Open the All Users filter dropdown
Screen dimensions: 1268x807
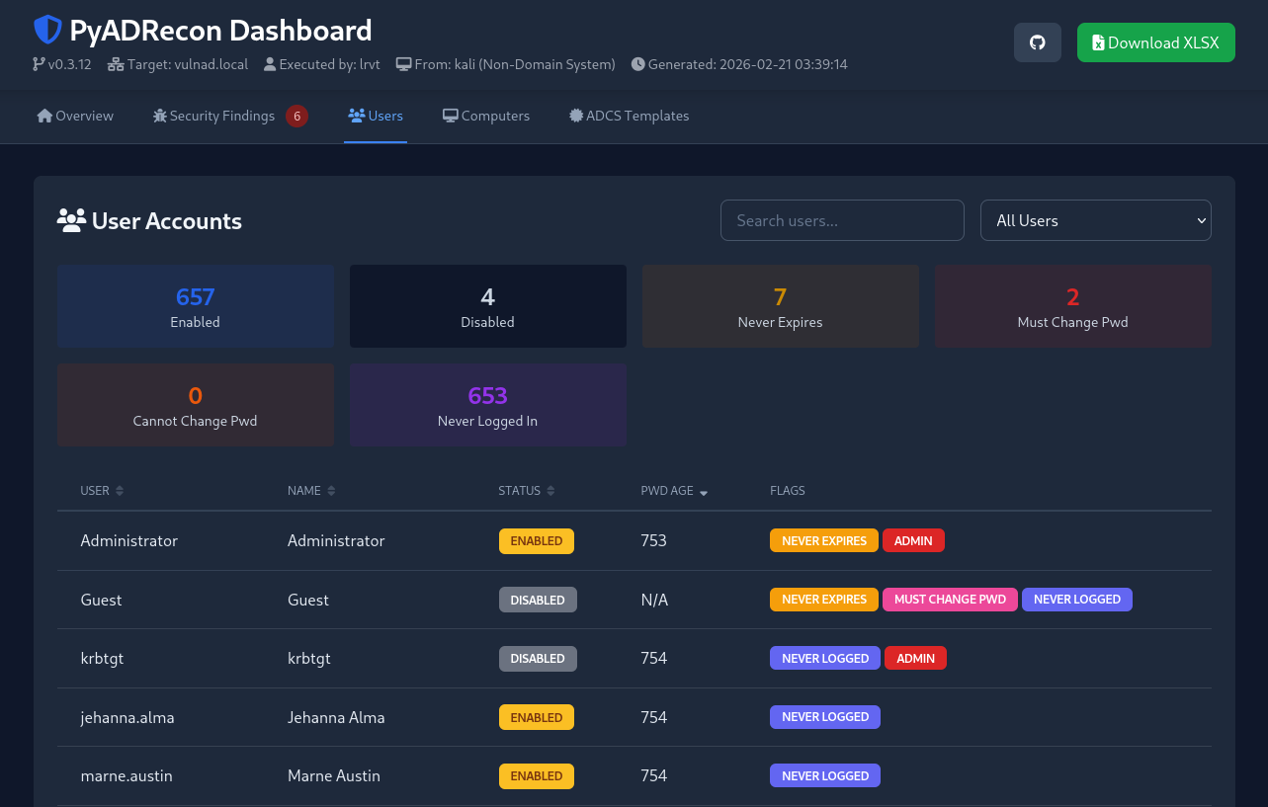tap(1095, 220)
